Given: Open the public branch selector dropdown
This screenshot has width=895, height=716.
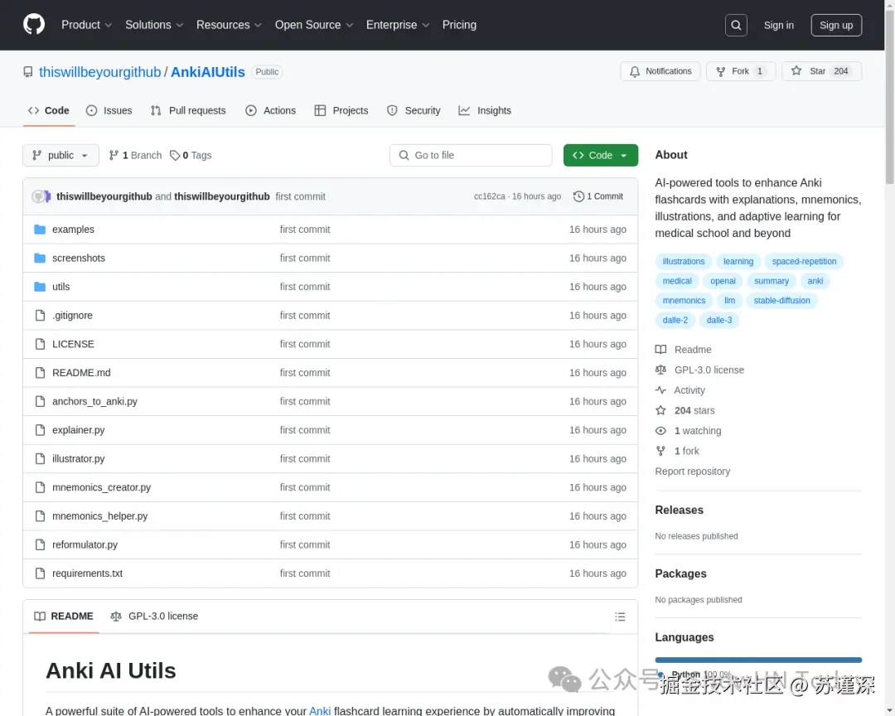Looking at the screenshot, I should (x=60, y=155).
